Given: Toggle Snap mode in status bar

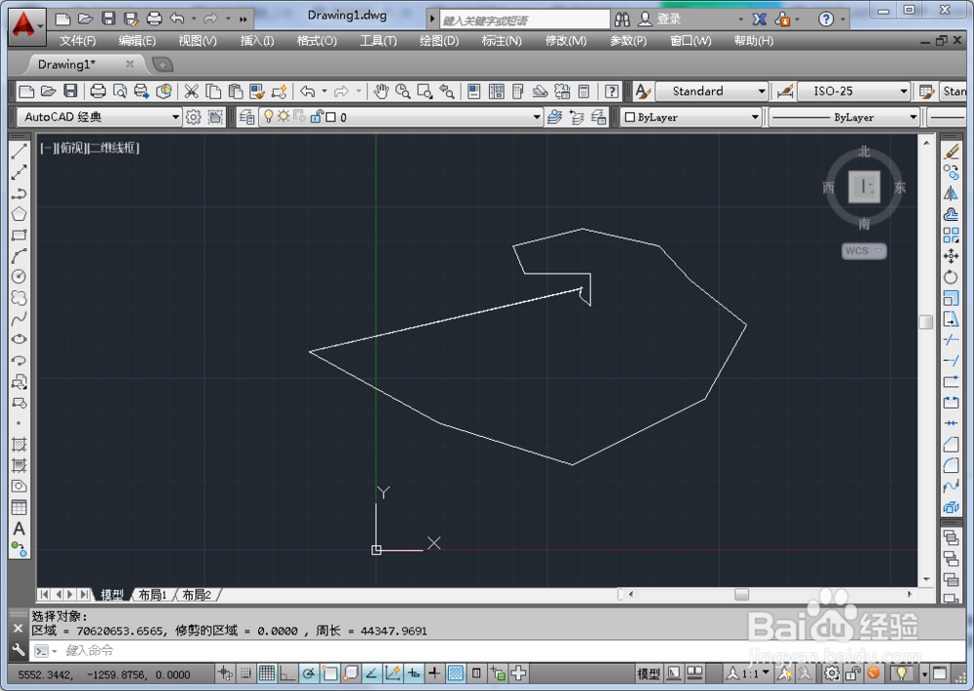Looking at the screenshot, I should pos(246,673).
